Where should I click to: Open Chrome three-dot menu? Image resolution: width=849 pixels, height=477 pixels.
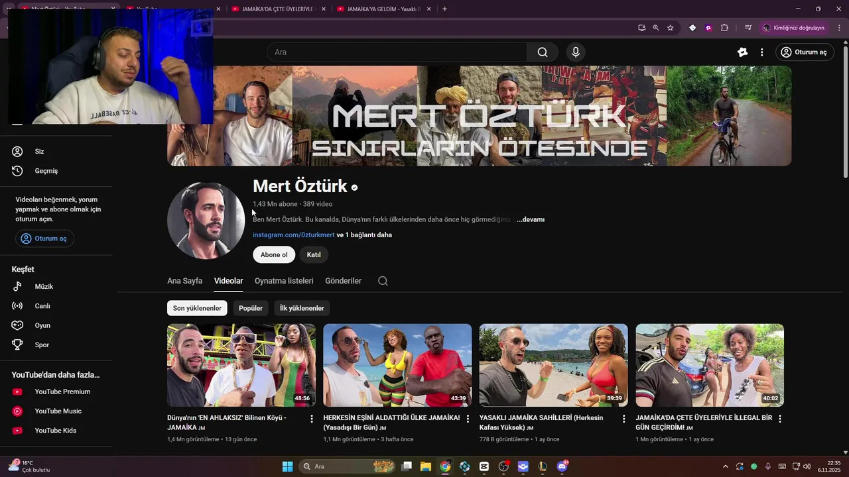839,28
